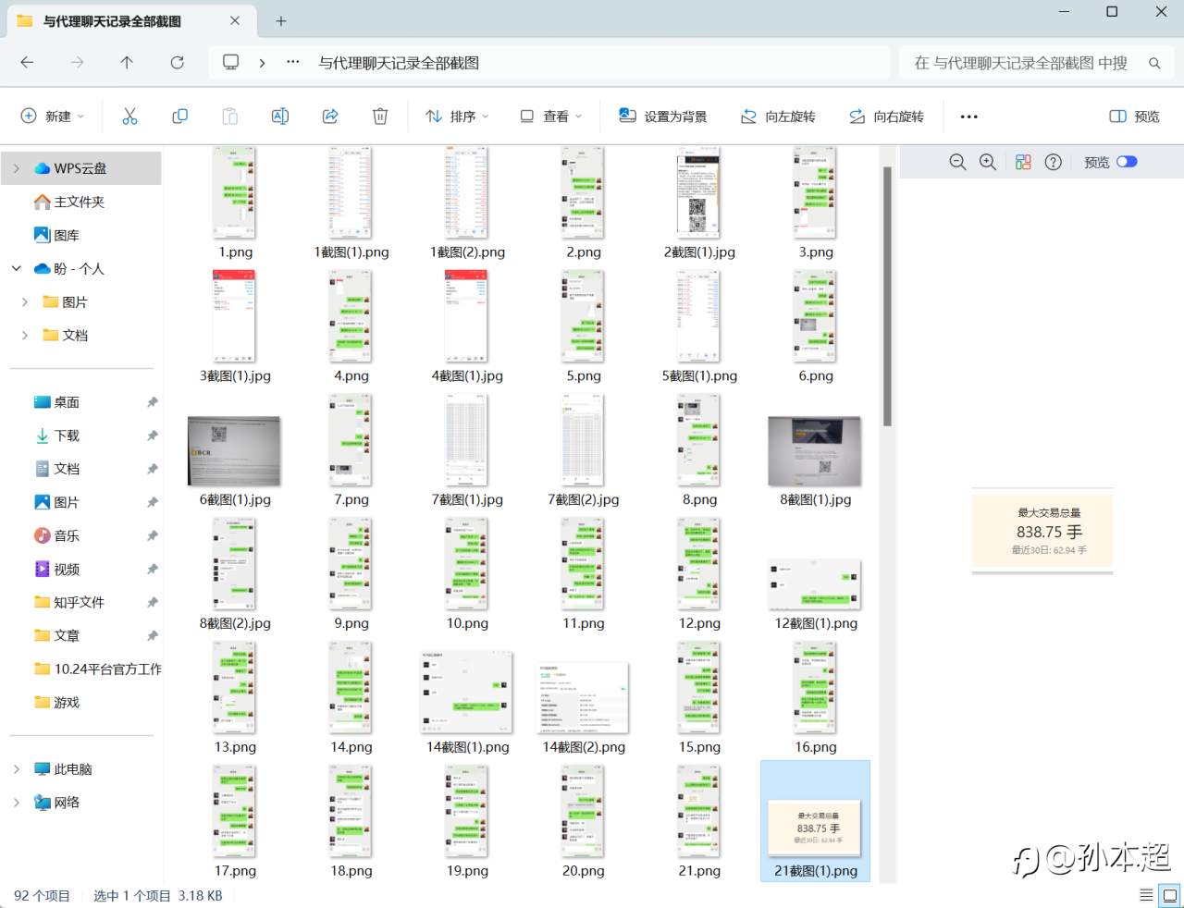Screen dimensions: 1184x908
Task: Open the 新建 dropdown menu
Action: pos(53,116)
